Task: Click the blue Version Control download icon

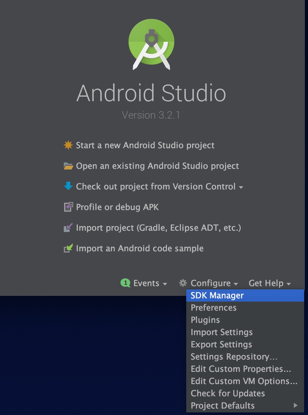Action: [68, 186]
